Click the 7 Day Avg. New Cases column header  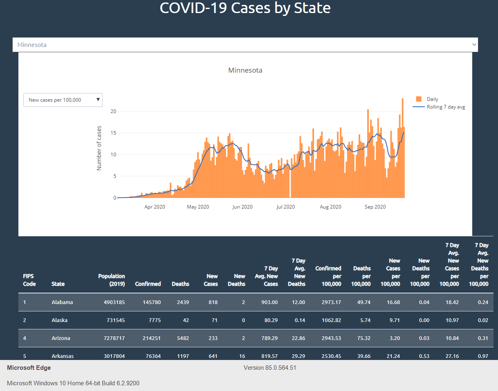267,276
